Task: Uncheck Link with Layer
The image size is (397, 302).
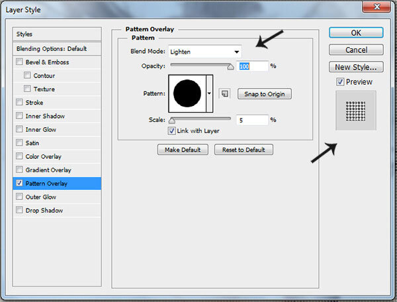Action: pos(171,130)
